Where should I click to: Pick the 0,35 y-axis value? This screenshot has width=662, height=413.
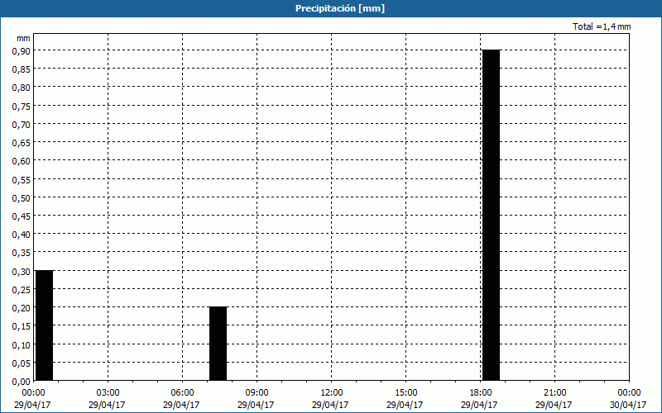click(22, 253)
